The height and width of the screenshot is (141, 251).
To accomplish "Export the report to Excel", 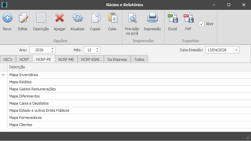I will [x=173, y=18].
